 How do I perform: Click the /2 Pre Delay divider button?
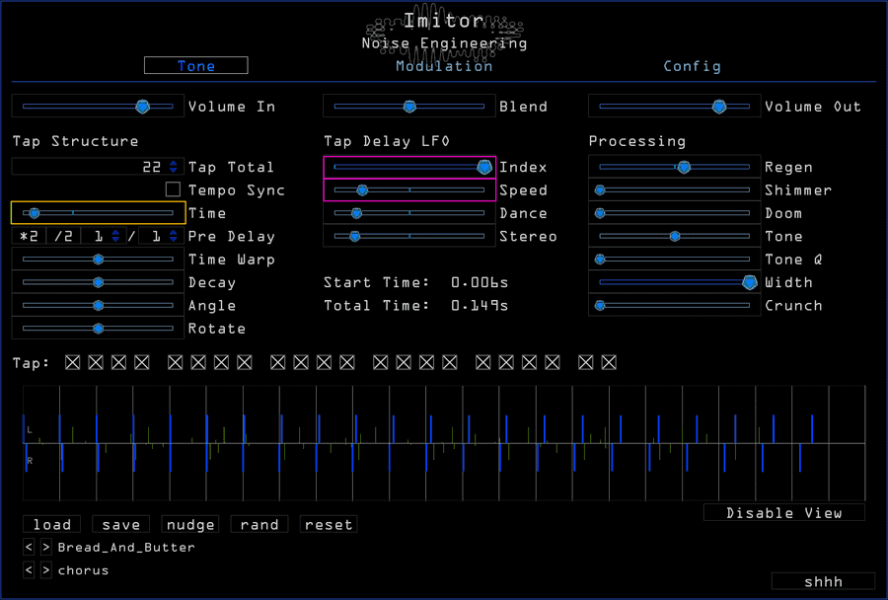click(x=63, y=236)
